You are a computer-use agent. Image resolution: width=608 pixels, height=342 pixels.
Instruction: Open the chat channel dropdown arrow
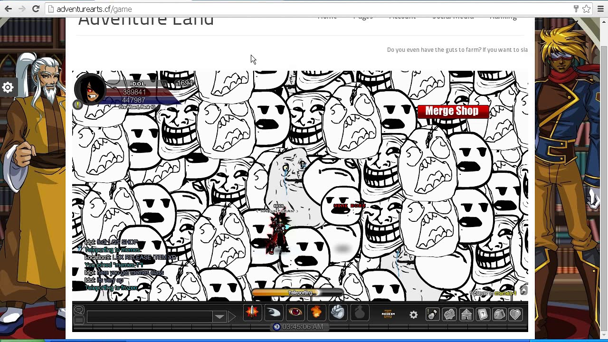pyautogui.click(x=219, y=317)
